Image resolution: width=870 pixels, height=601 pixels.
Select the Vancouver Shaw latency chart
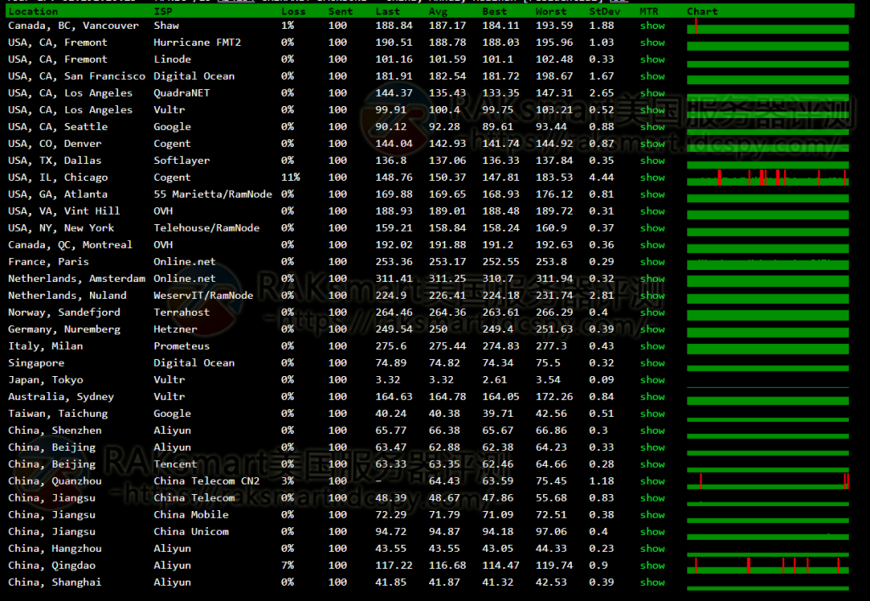point(768,25)
